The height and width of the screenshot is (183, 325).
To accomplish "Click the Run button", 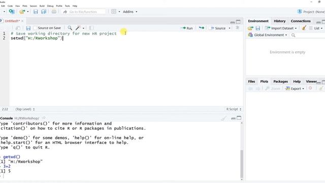I will tap(186, 28).
